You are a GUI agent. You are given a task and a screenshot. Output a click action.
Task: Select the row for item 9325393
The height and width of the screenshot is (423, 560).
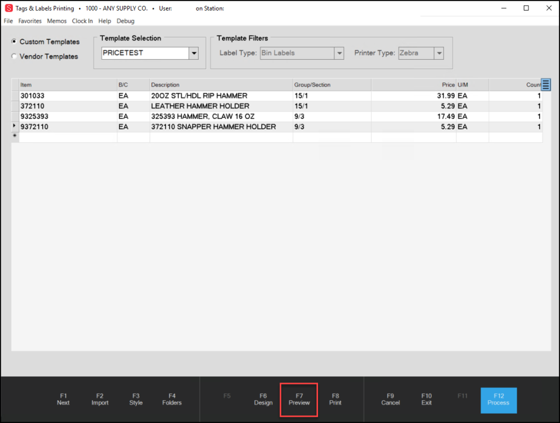[x=67, y=116]
